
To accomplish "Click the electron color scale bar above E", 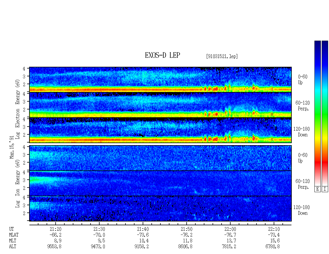I will point(317,113).
